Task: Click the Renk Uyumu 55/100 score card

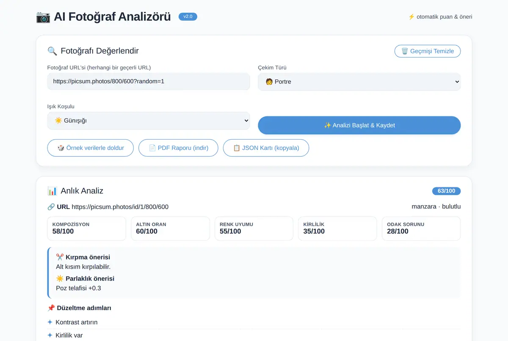Action: [x=254, y=228]
